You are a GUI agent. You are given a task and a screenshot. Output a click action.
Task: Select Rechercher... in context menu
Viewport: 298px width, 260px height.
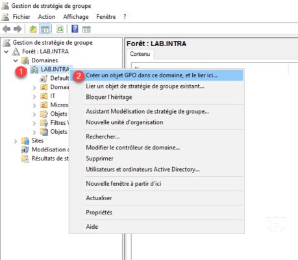156,136
